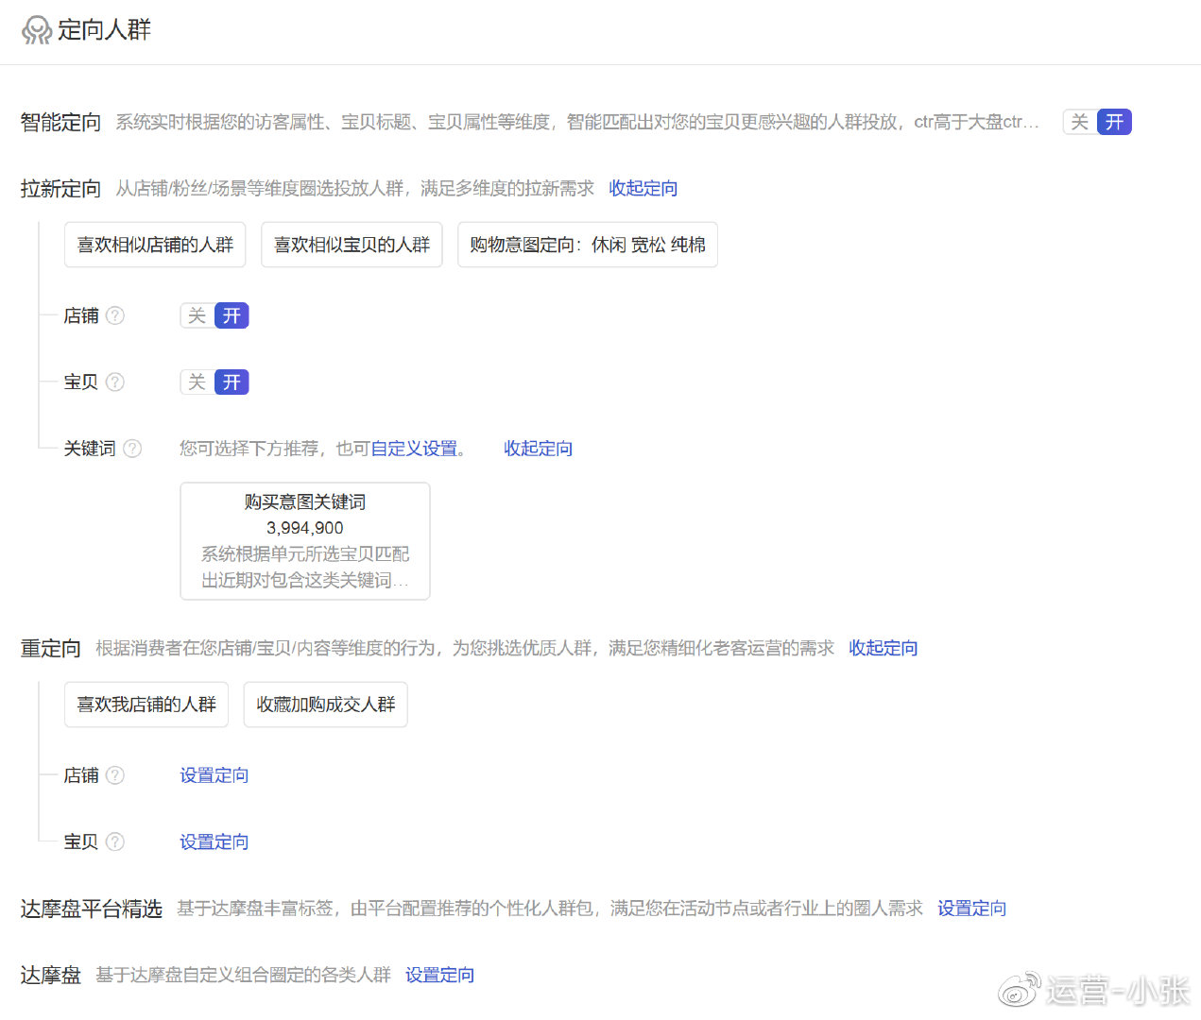Click the 定向人群 header icon

click(x=37, y=29)
